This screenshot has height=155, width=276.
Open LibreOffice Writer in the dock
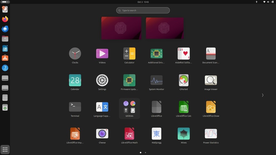(x=5, y=48)
